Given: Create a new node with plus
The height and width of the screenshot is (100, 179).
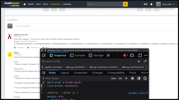Looking at the screenshot, I should [139, 61].
